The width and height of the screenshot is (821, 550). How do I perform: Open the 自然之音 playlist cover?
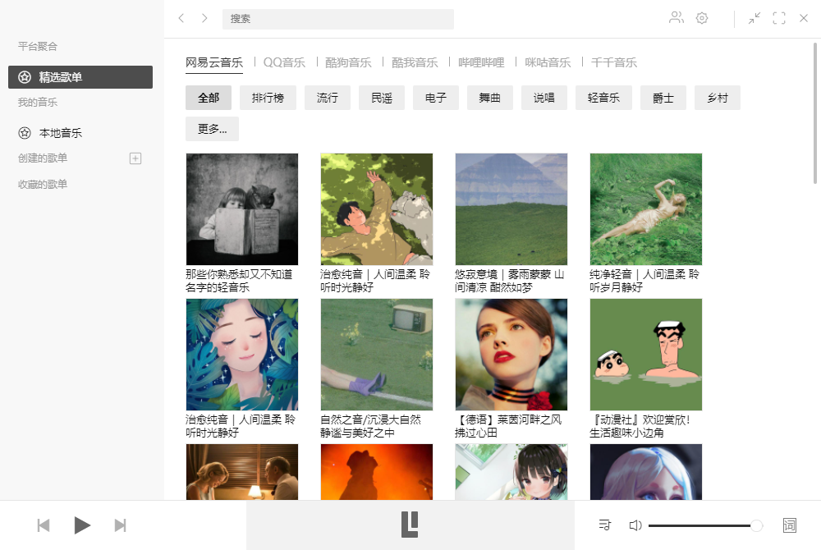(377, 355)
